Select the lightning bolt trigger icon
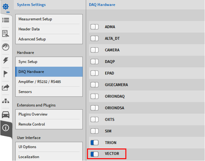205x161 pixels. [6, 60]
